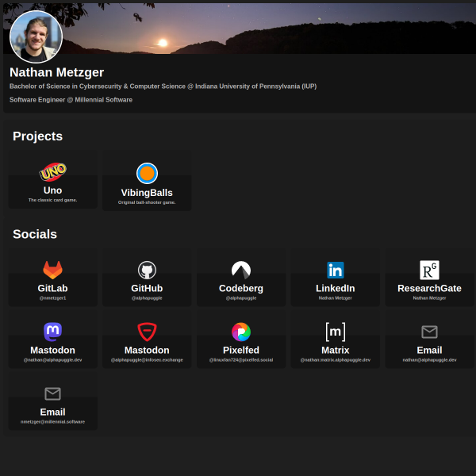
Task: Click the GitLab fox icon
Action: (x=53, y=270)
